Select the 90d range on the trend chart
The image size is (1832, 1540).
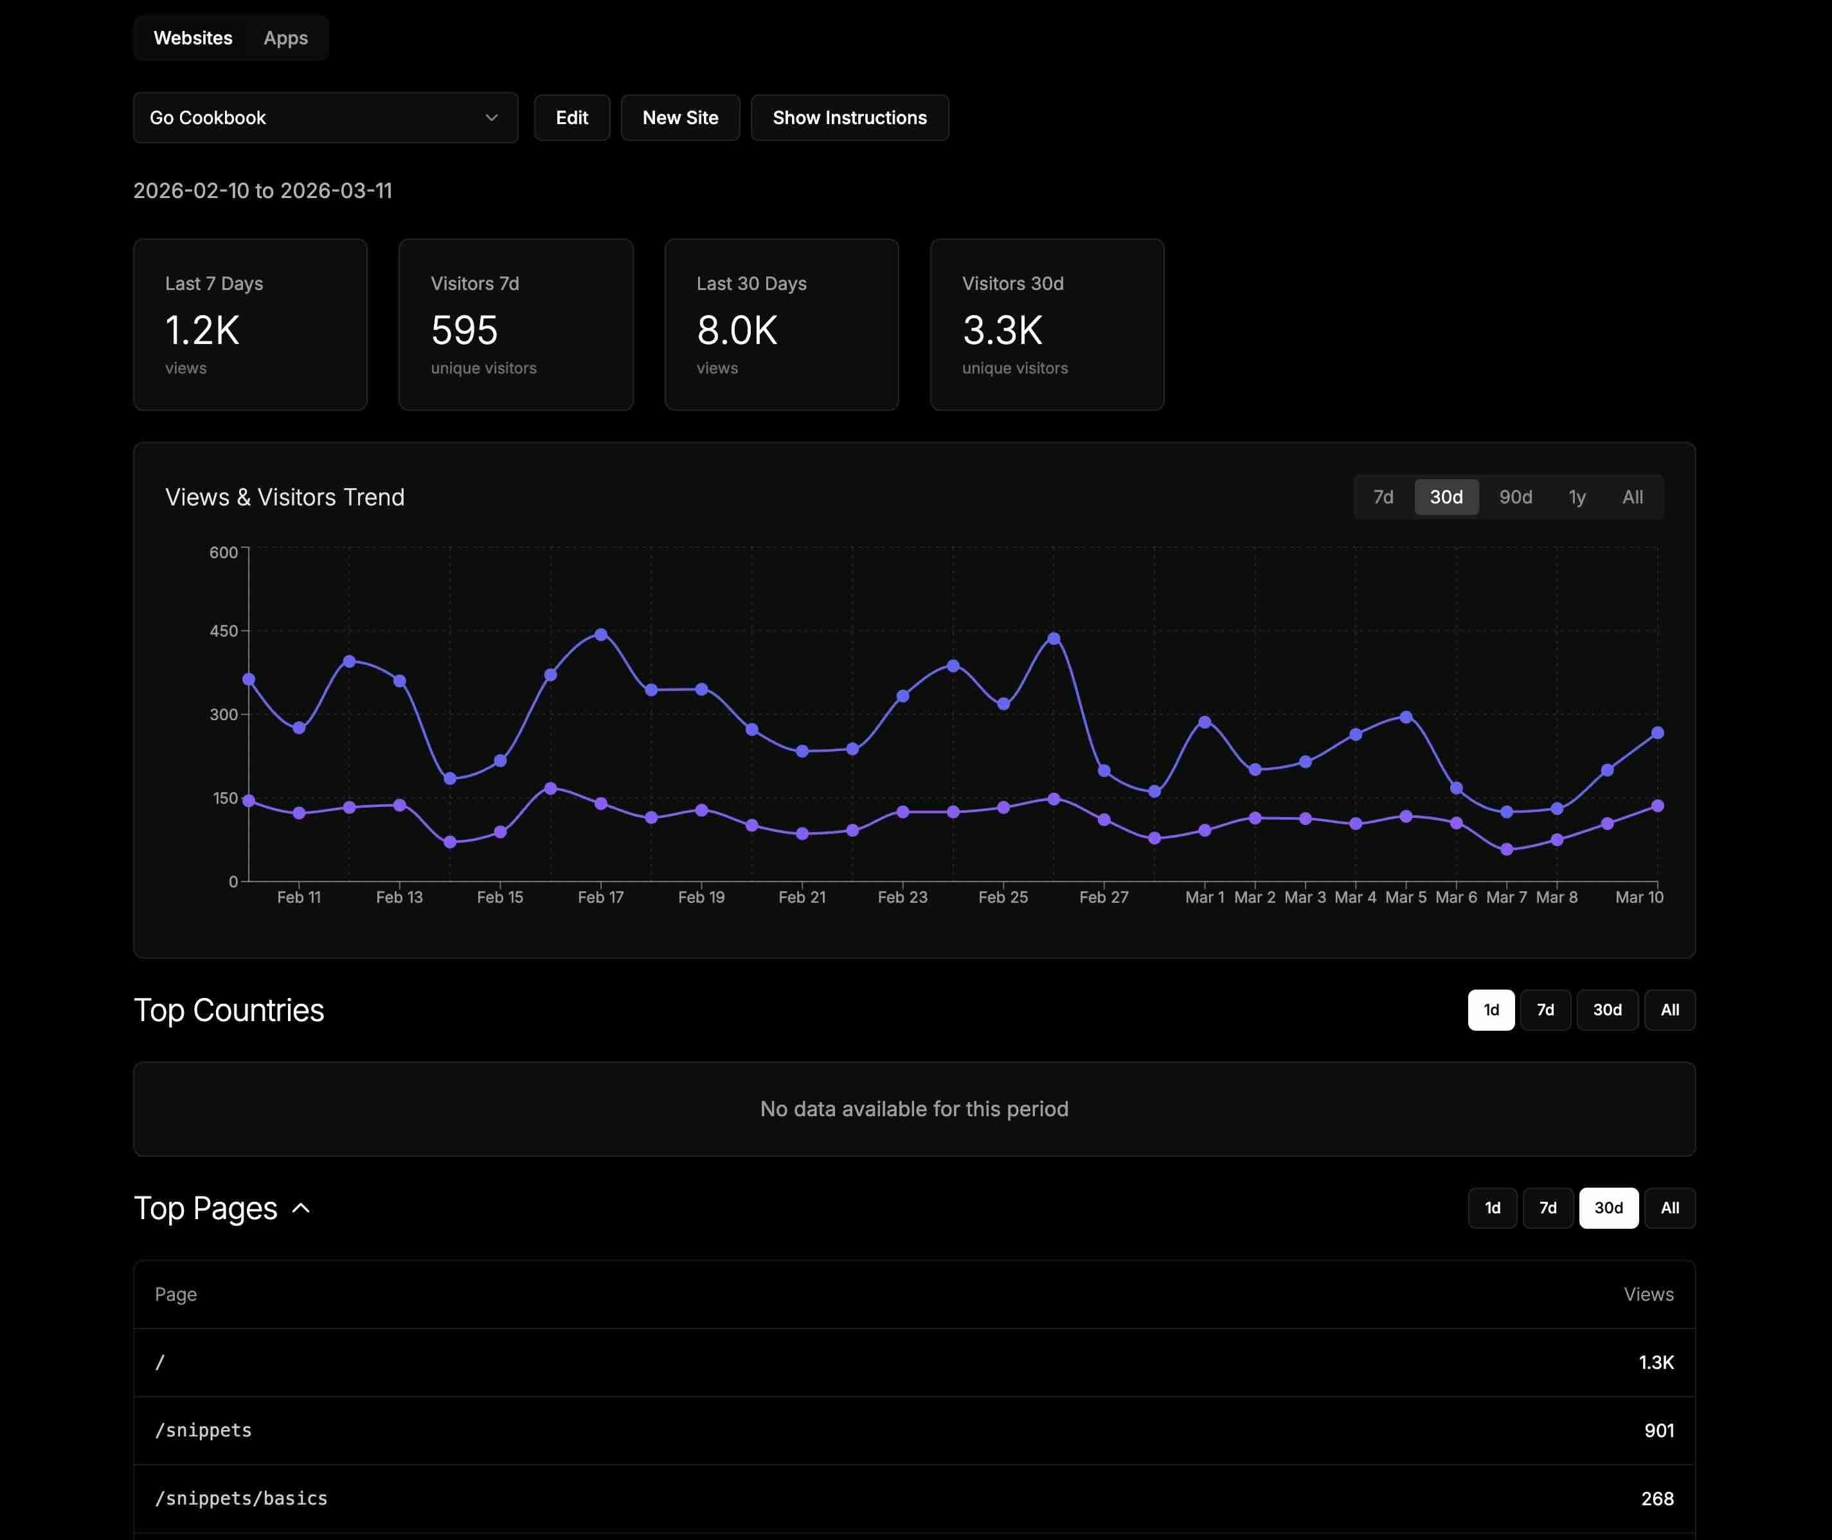click(1516, 496)
